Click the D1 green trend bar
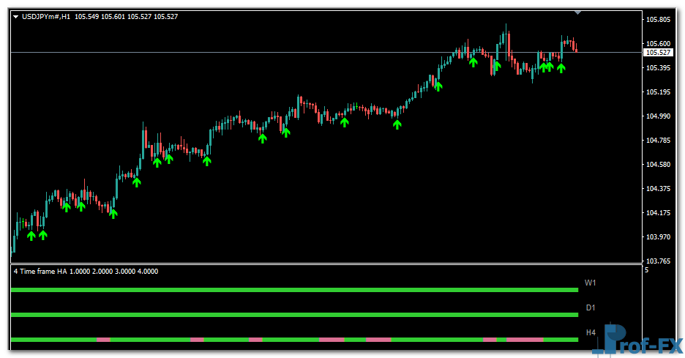Viewport: 685px width, 358px height. tap(293, 315)
